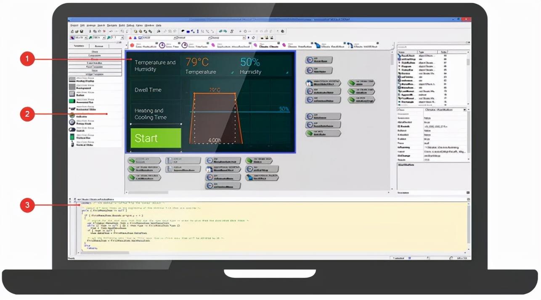Pick the framed push button template icon
Screen dimensions: 541x300
pos(72,93)
